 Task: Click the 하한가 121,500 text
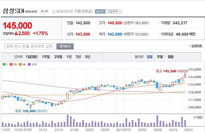click(x=136, y=34)
